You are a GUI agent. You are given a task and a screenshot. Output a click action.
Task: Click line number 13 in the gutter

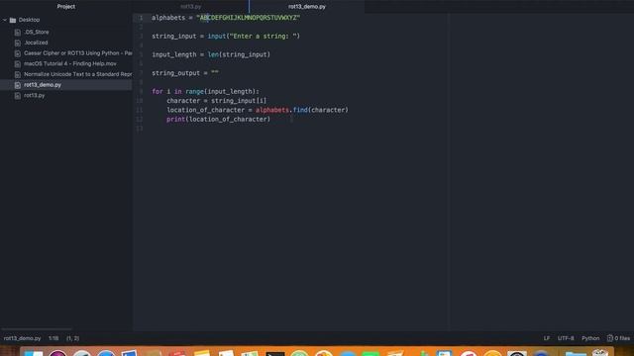140,129
